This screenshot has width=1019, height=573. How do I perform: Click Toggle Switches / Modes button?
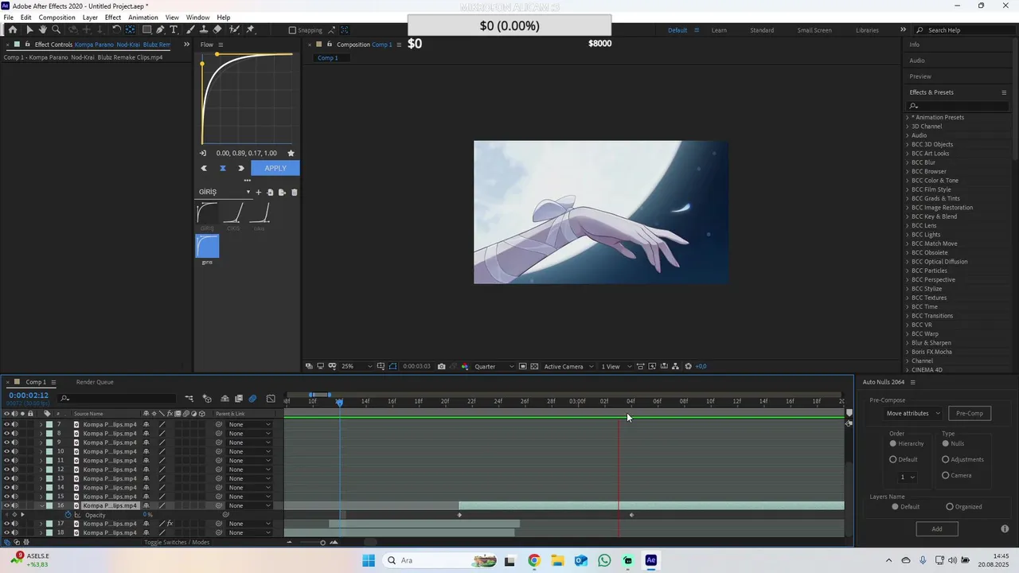coord(177,542)
